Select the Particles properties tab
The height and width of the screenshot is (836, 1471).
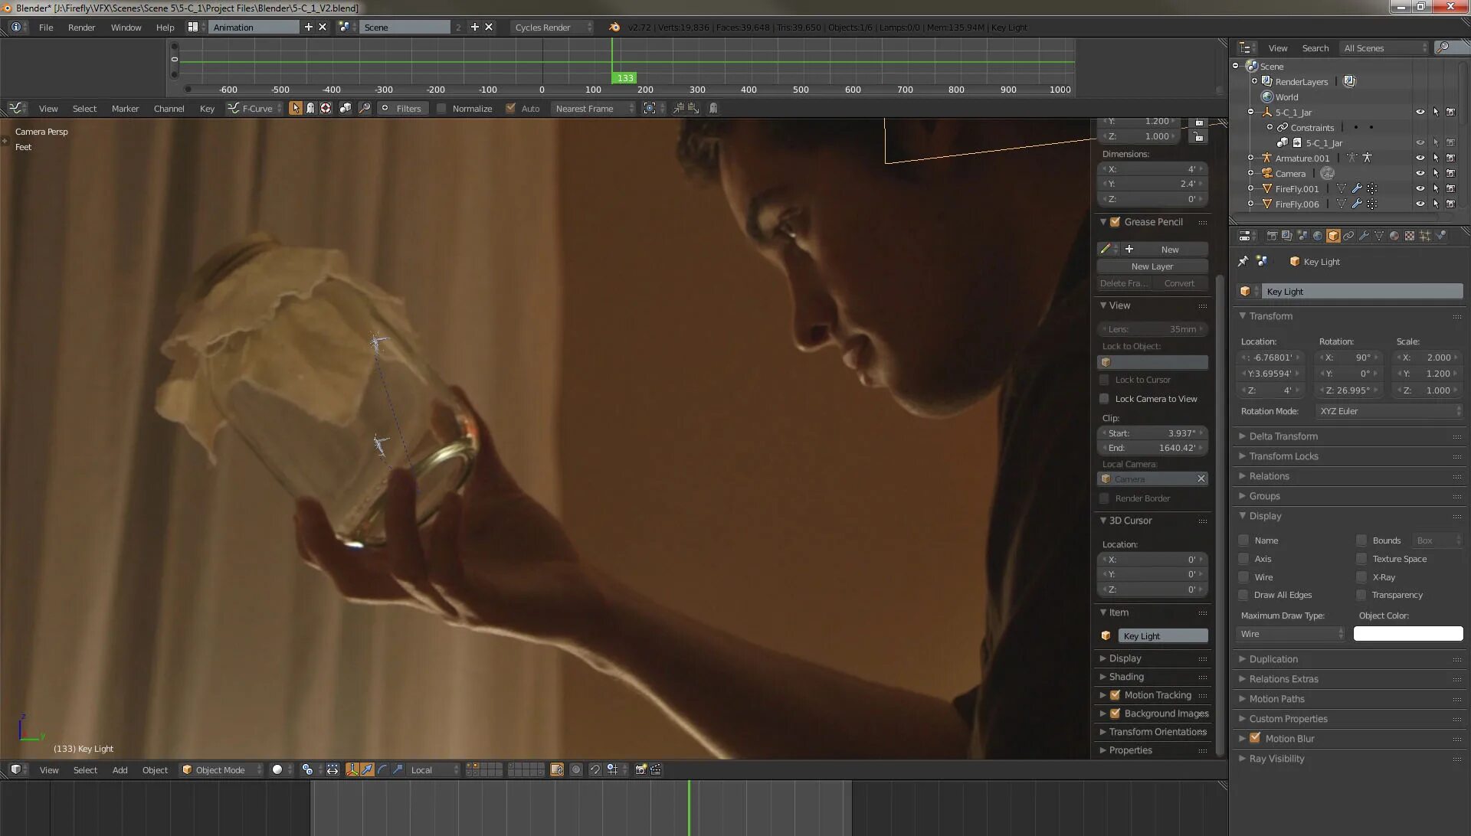pos(1426,236)
